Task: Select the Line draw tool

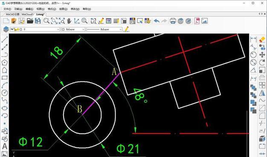Action: (5, 40)
